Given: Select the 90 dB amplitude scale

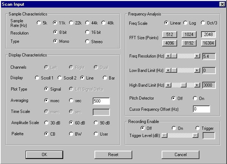Looking at the screenshot, I should click(x=96, y=123).
